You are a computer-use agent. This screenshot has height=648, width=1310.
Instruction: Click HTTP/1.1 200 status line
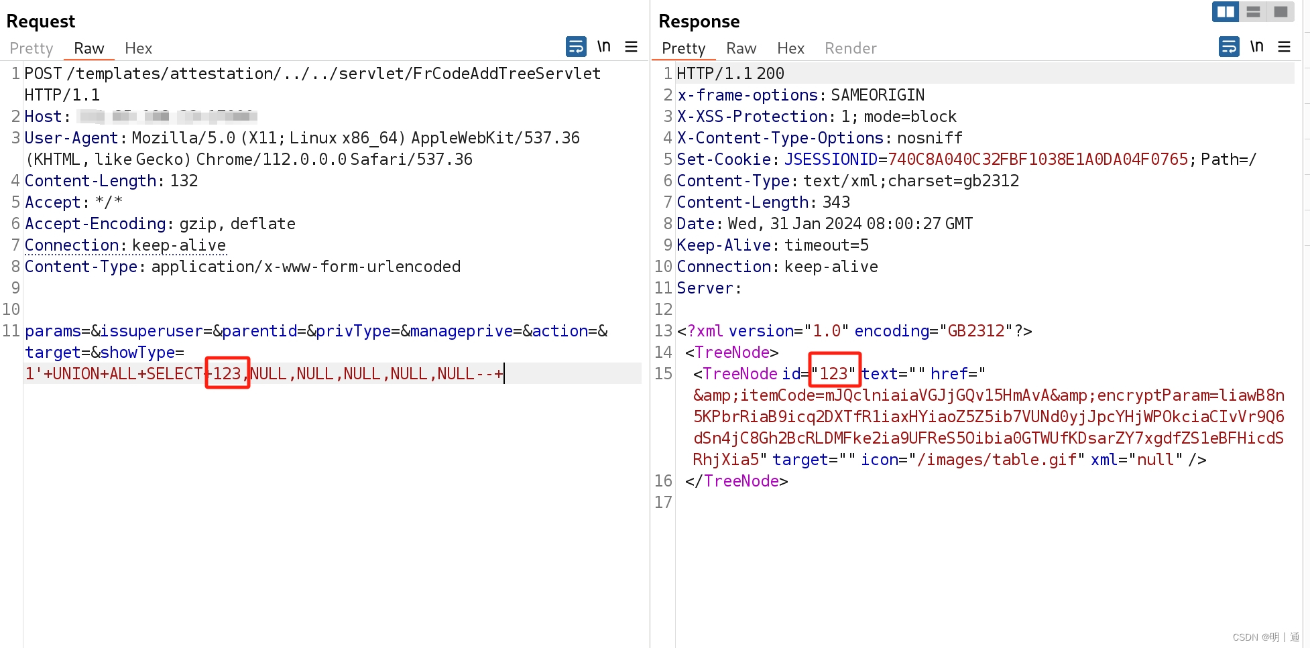tap(731, 74)
